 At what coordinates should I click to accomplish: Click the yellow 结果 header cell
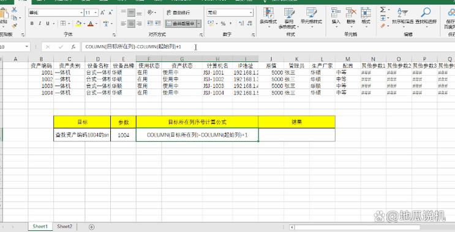coord(296,122)
